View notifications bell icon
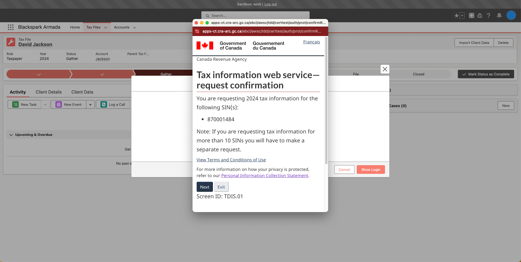Viewport: 521px width, 262px height. click(x=499, y=15)
